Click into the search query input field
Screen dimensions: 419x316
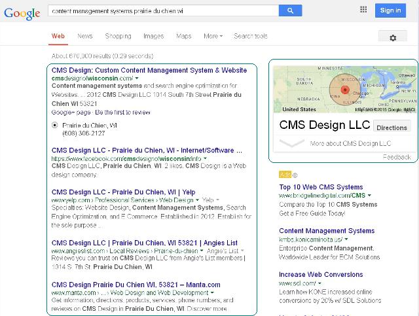pos(163,10)
